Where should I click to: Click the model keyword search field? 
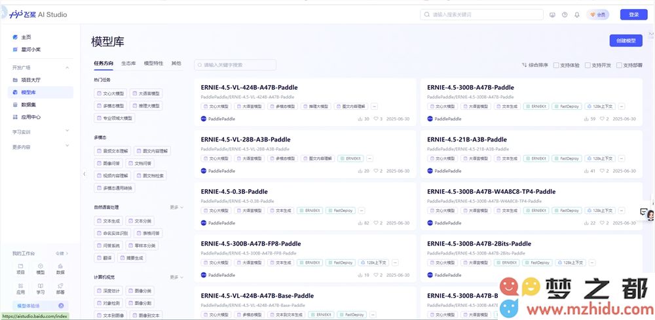[235, 65]
